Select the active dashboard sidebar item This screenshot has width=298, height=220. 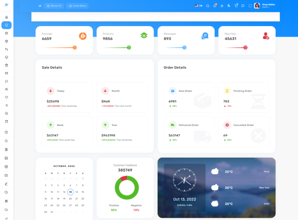6,25
